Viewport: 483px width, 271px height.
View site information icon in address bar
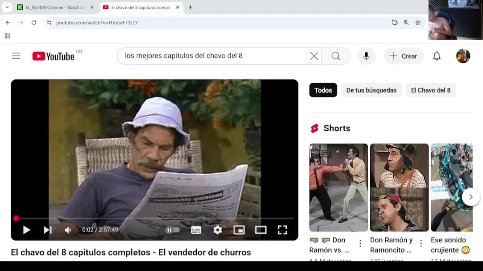click(x=49, y=23)
